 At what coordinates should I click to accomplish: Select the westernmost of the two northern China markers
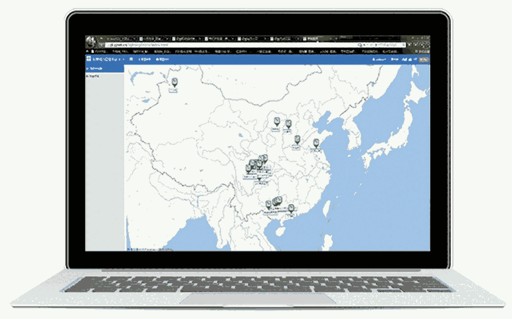[x=277, y=122]
